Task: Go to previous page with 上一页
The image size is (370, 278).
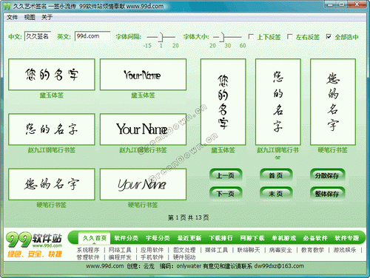Action: 226,175
